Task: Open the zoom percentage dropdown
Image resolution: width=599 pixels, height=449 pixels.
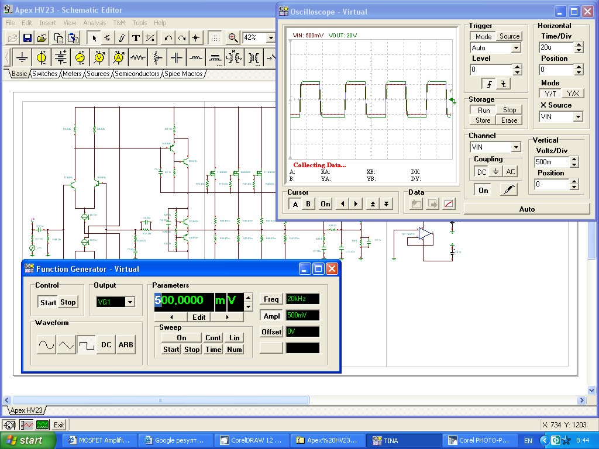Action: (x=270, y=37)
